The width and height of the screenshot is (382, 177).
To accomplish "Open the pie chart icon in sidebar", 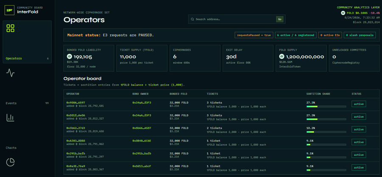I will click(x=10, y=162).
